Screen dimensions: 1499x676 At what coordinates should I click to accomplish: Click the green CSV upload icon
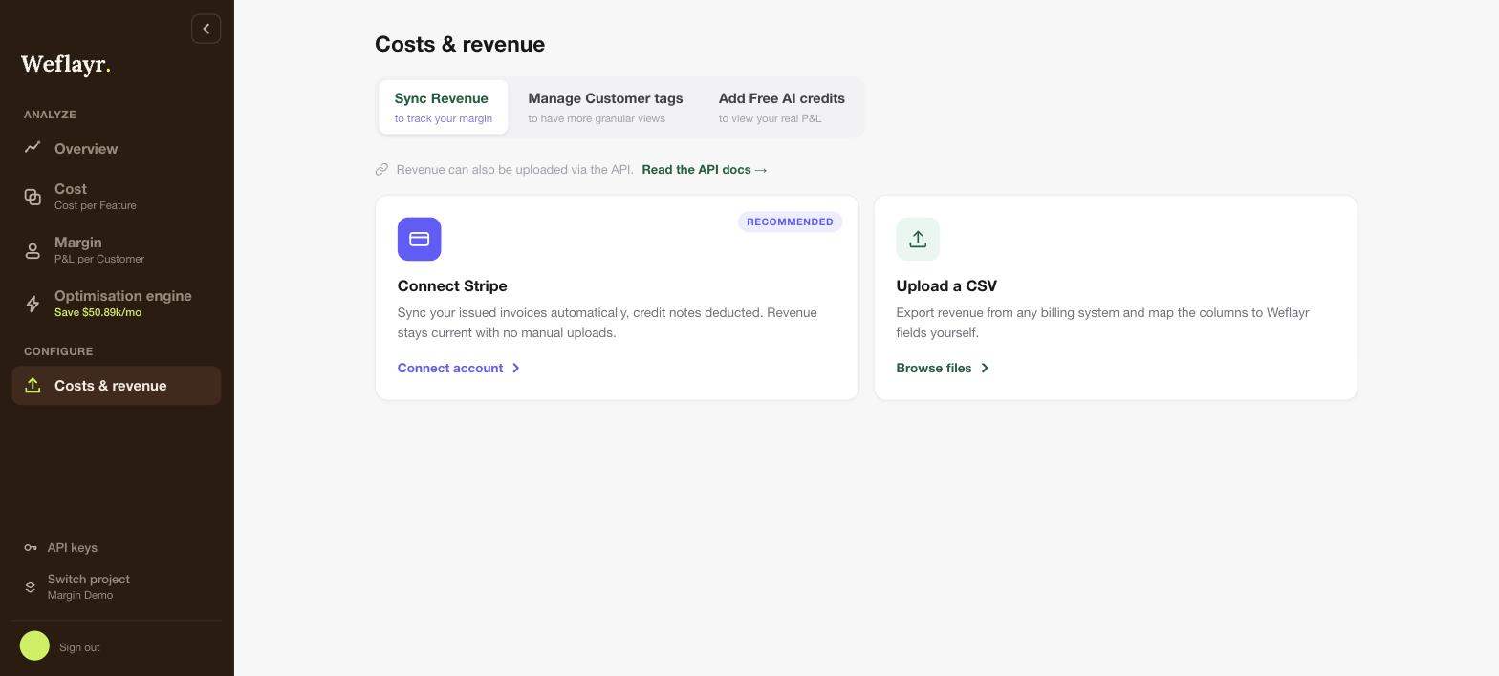coord(918,239)
